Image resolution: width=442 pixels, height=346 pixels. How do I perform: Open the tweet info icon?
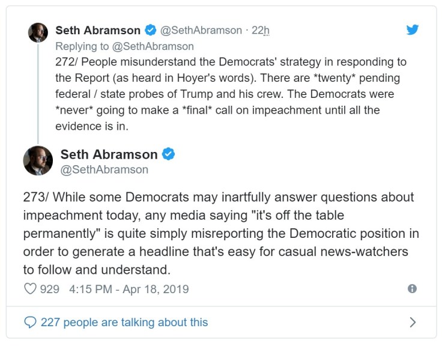pos(412,289)
